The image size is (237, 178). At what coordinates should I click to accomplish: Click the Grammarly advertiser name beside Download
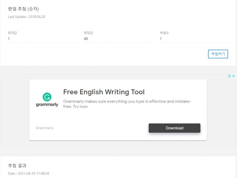coord(45,128)
